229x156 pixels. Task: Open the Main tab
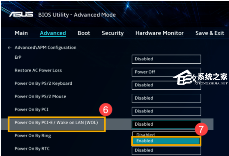point(21,33)
